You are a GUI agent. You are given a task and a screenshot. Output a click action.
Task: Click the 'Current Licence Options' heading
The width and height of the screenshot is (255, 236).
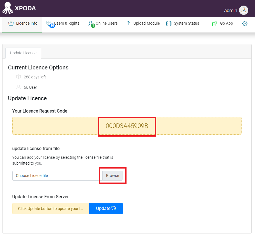point(38,67)
